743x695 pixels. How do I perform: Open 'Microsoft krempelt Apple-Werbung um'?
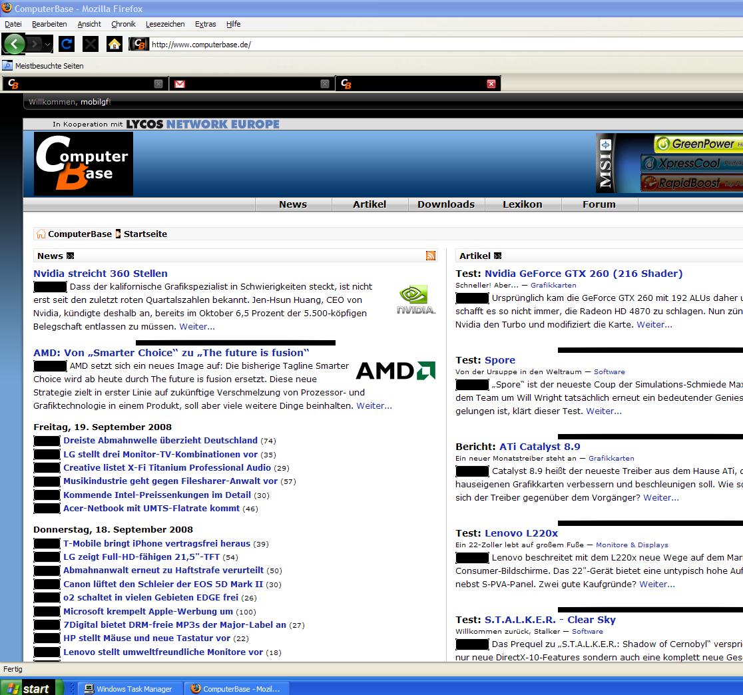[148, 611]
